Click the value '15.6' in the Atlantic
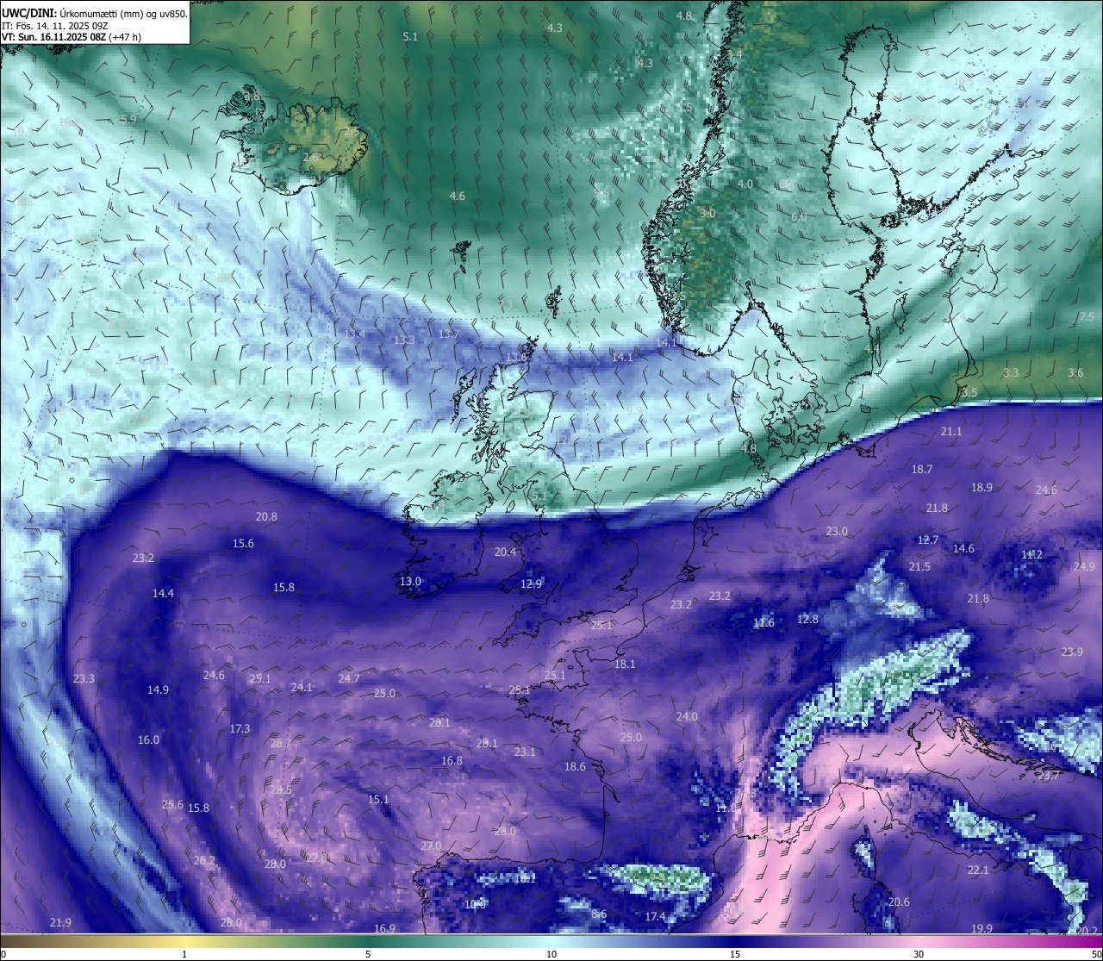Image resolution: width=1103 pixels, height=961 pixels. click(x=244, y=543)
